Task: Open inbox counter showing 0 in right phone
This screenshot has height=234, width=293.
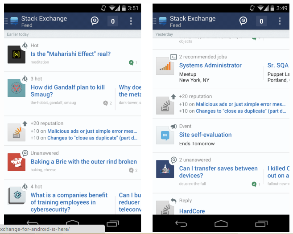Action: point(261,21)
